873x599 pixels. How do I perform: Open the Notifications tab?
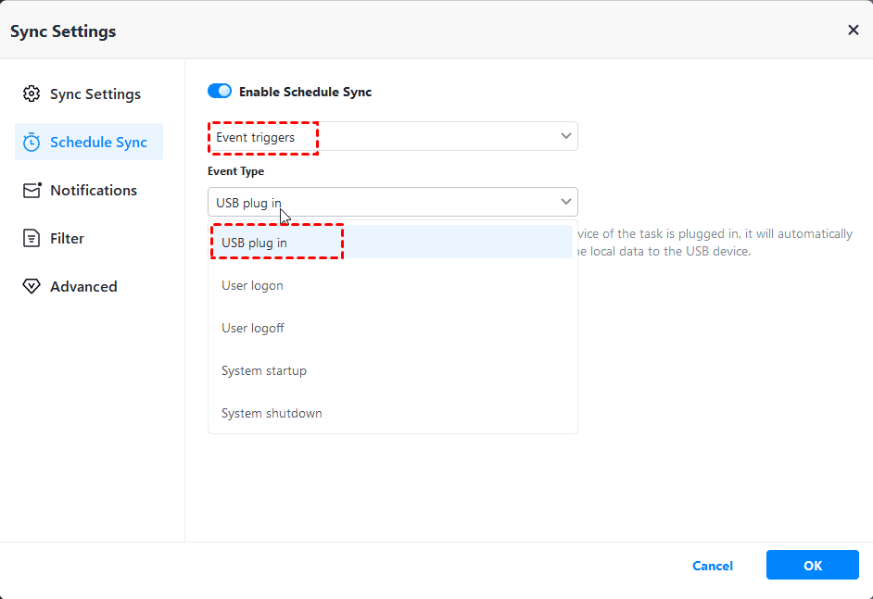[93, 191]
